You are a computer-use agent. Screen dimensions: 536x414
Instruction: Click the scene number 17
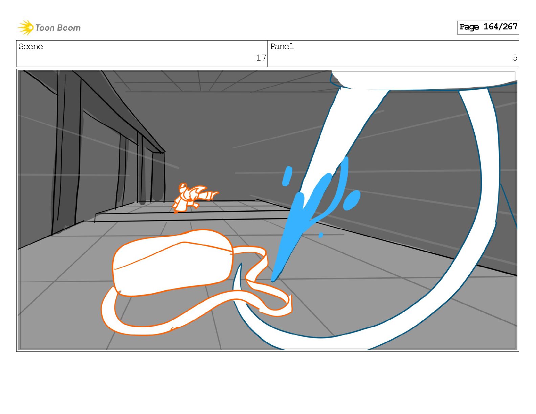click(261, 58)
